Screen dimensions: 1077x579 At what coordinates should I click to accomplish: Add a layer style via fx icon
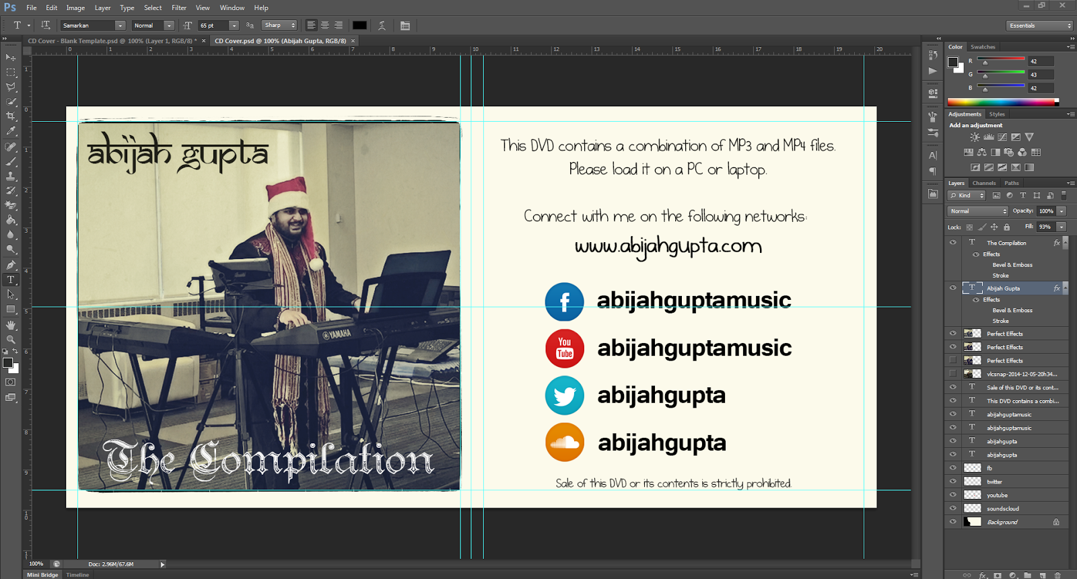click(983, 575)
